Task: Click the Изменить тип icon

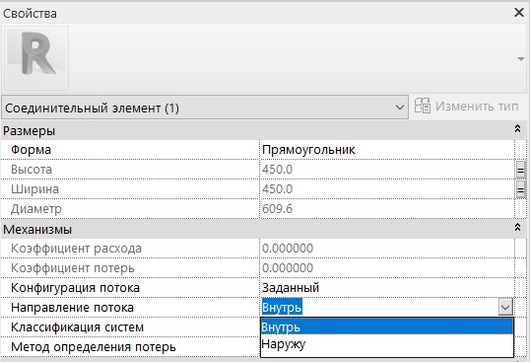Action: tap(423, 107)
